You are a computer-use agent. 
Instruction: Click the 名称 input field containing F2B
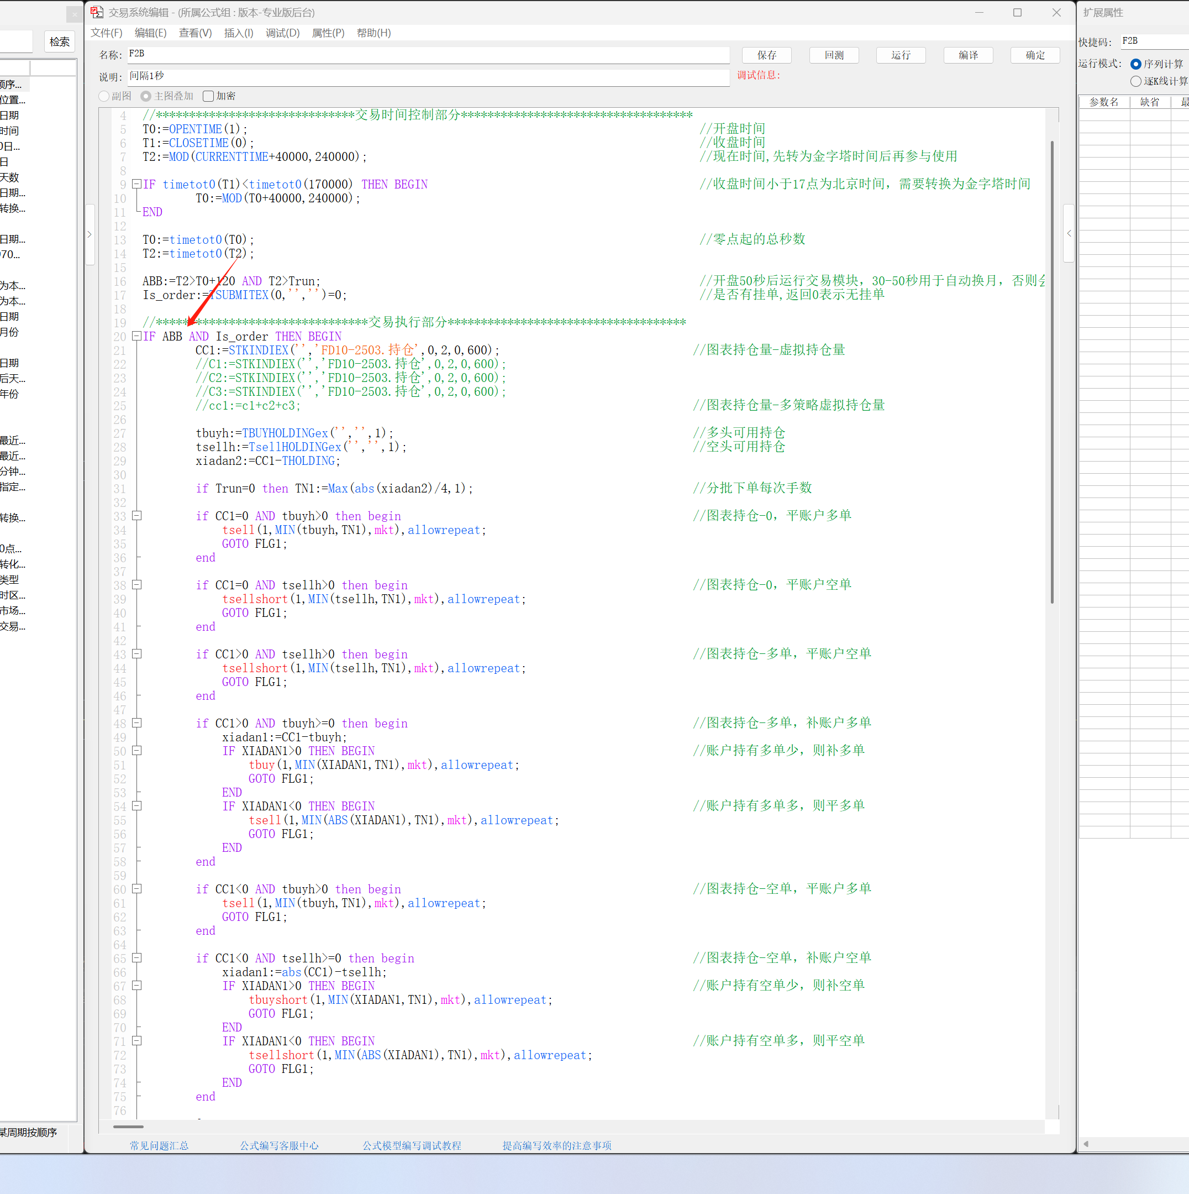428,54
